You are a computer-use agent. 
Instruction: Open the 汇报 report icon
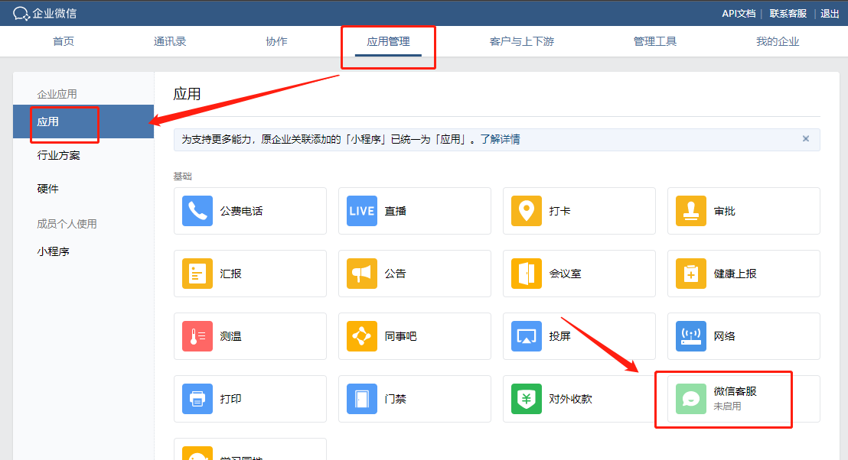point(197,274)
